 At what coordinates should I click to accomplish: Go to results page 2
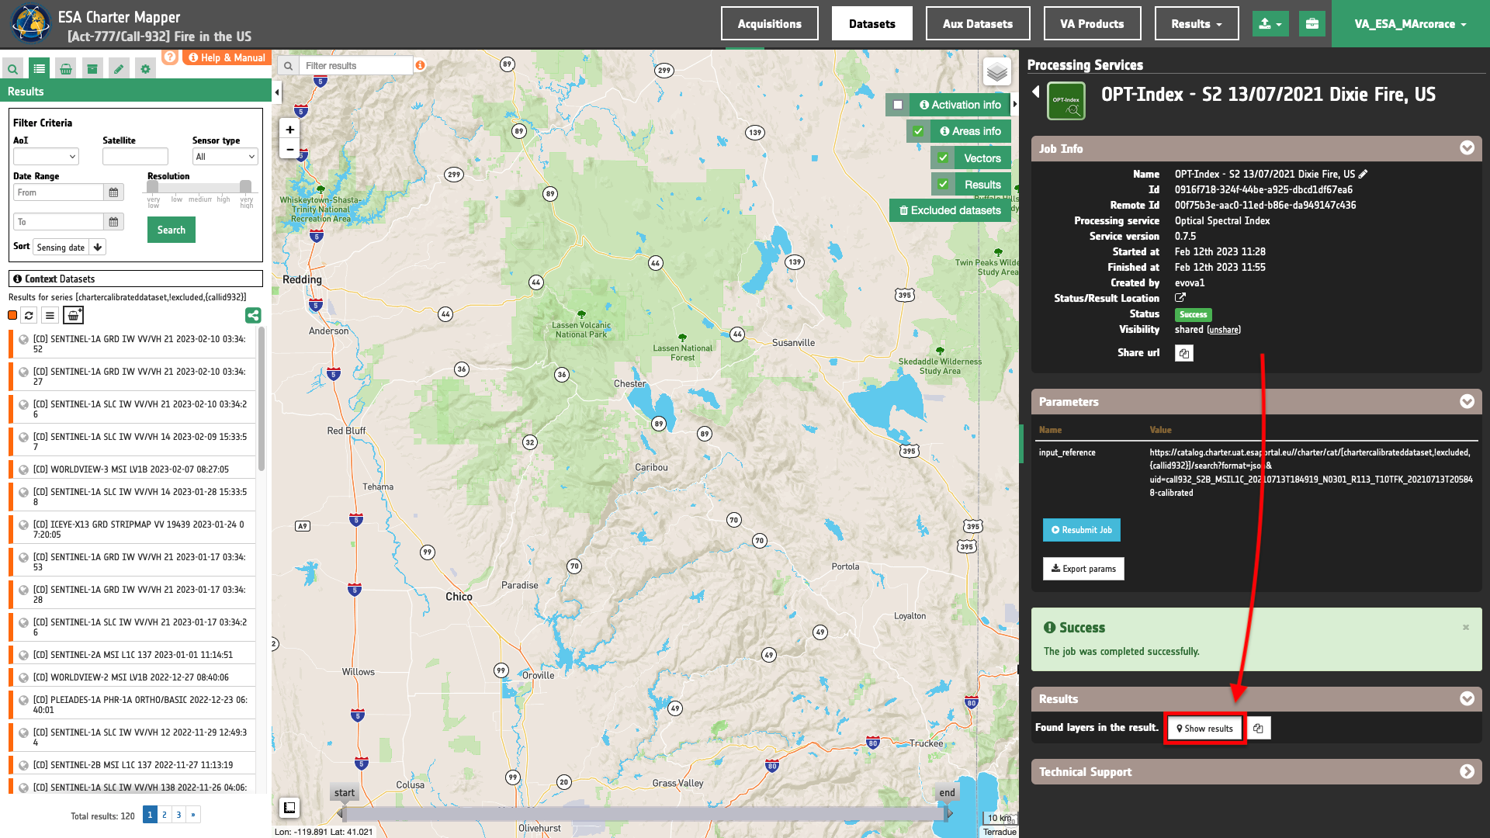165,815
